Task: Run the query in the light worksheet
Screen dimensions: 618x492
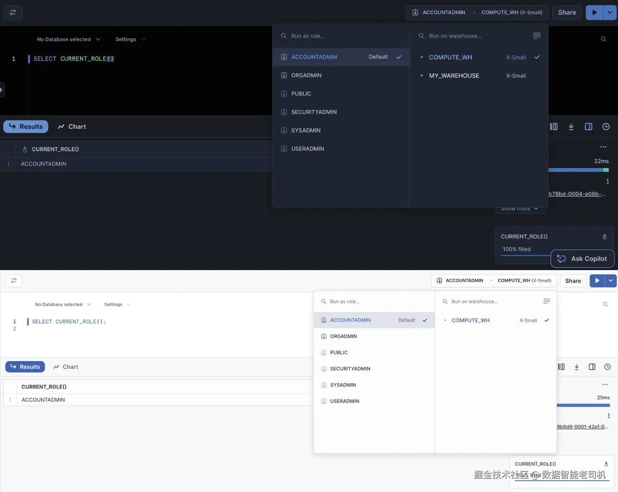Action: point(597,281)
